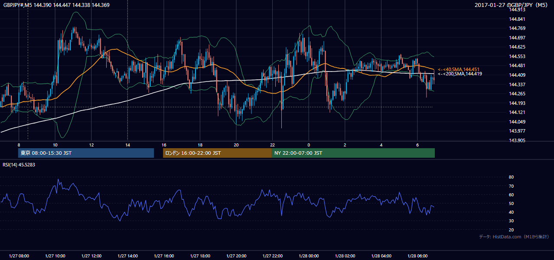Click RSI scale level 60

tap(511, 195)
